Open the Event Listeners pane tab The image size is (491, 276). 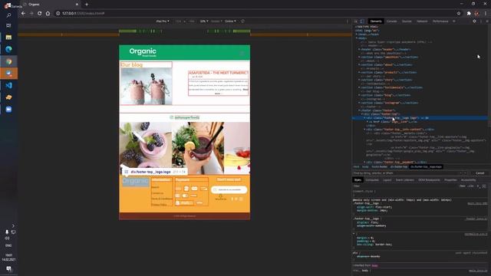pos(404,180)
